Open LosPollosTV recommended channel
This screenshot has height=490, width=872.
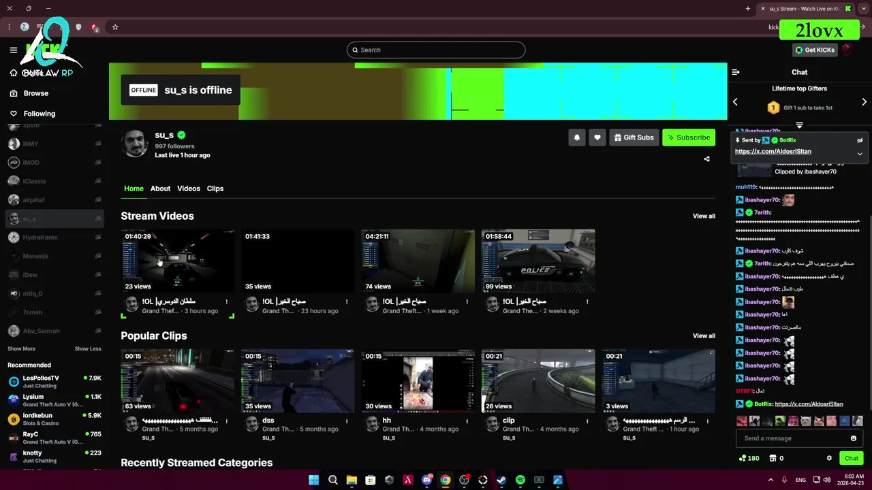pos(54,382)
